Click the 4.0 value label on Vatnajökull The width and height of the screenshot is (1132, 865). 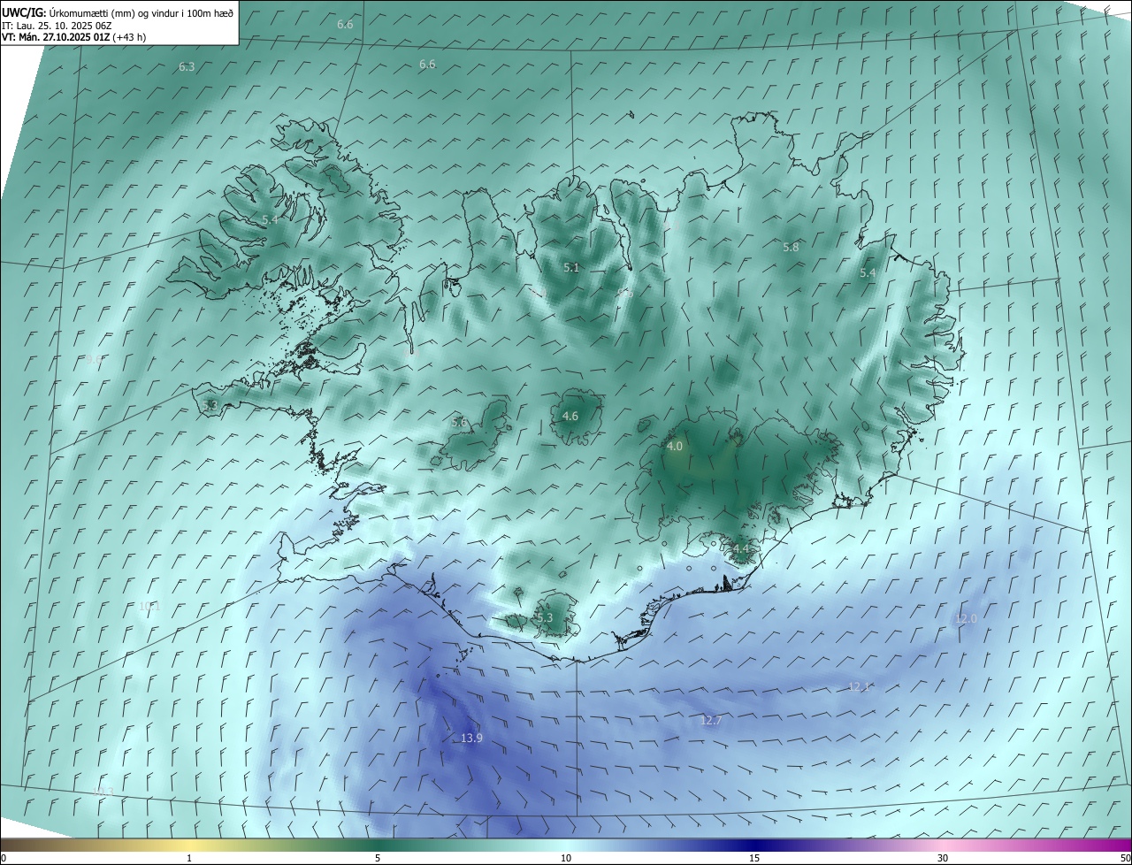click(x=675, y=447)
